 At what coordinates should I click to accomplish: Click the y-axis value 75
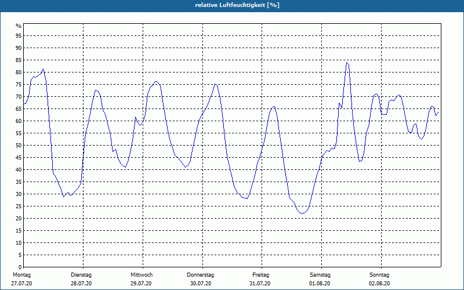click(x=19, y=84)
